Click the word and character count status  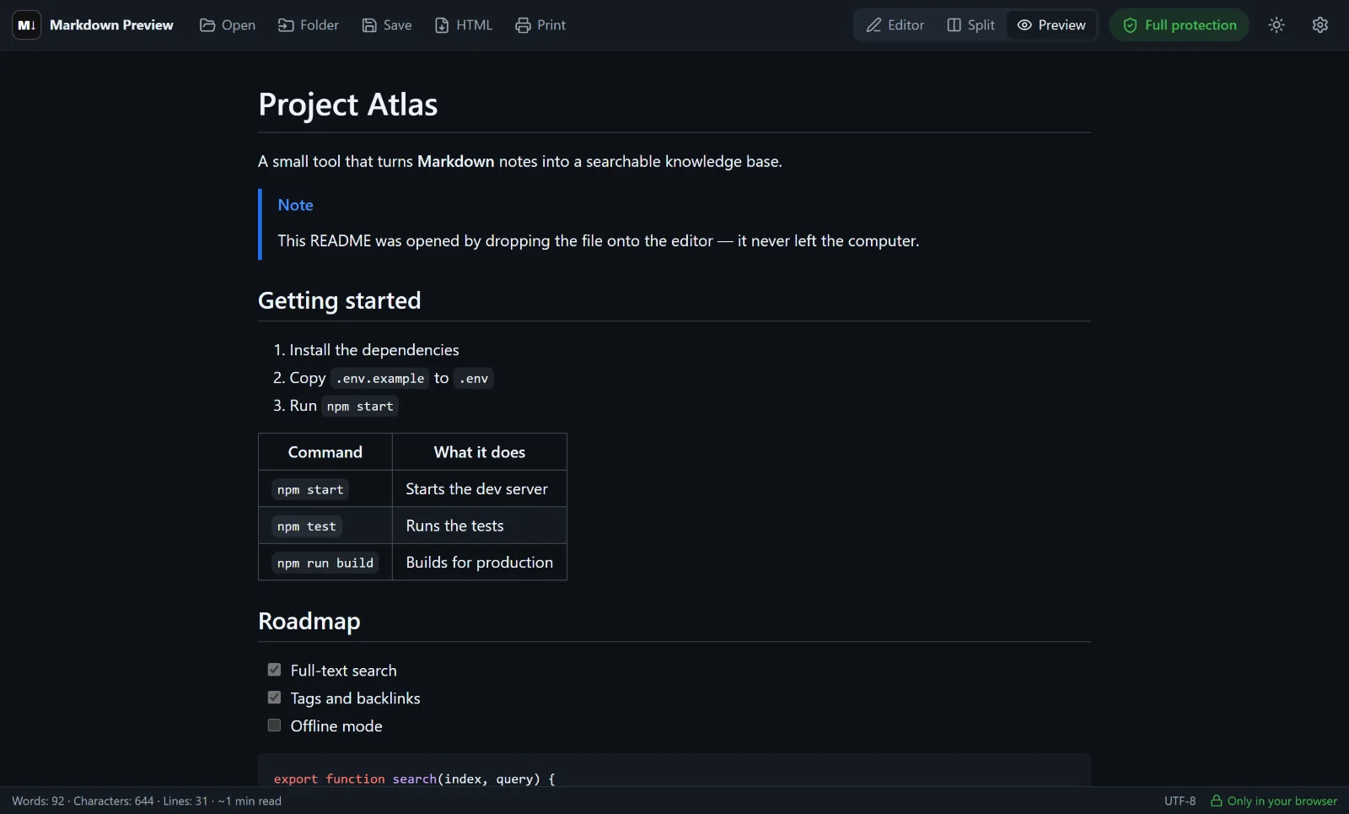(147, 801)
